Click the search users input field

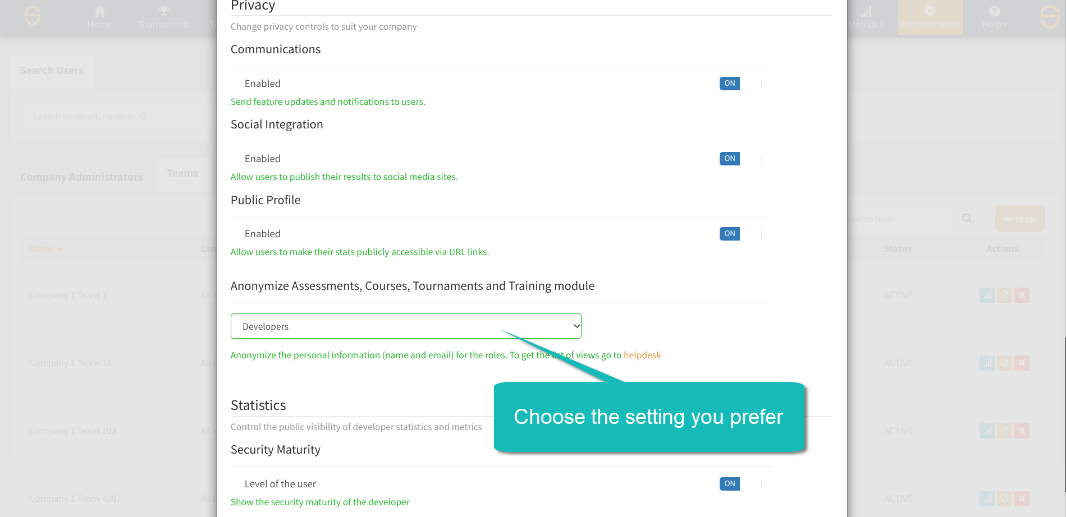click(x=112, y=117)
